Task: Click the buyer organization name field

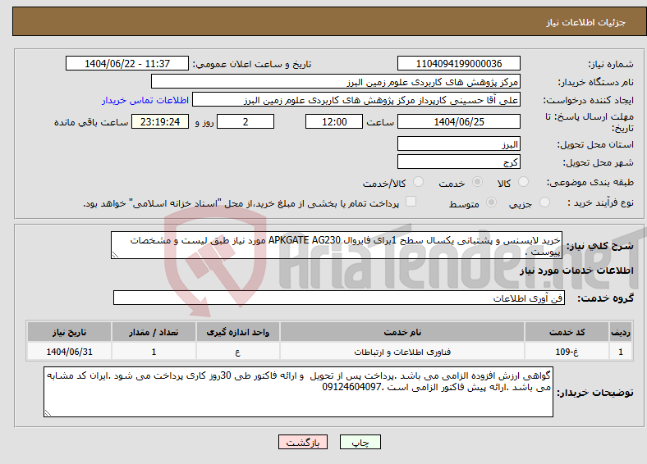Action: pyautogui.click(x=336, y=82)
